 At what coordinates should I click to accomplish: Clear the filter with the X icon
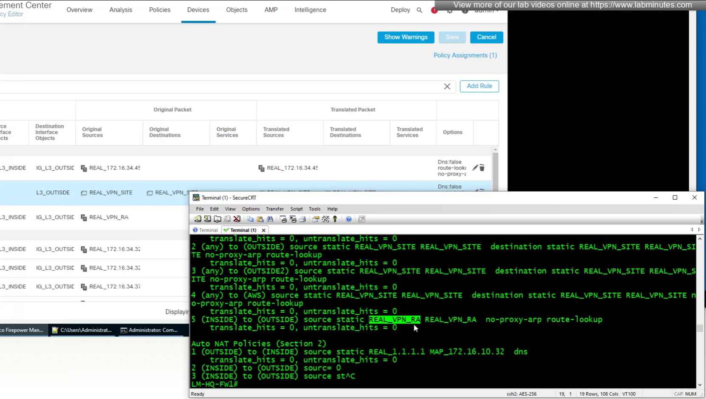point(447,87)
